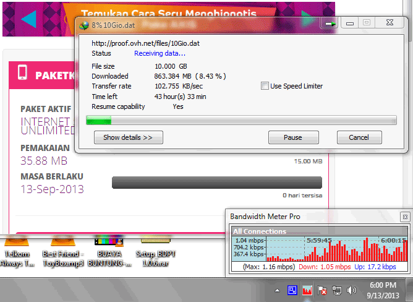Click the red bandwidth graph in Bandwidth Meter

tap(337, 249)
